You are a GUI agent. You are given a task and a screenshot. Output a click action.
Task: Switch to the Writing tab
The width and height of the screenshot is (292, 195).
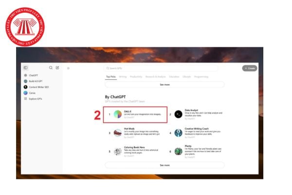pos(123,77)
